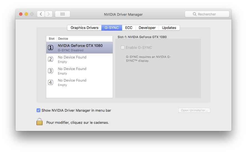Click the magnifier icon in search field
This screenshot has width=247, height=153.
(195, 14)
